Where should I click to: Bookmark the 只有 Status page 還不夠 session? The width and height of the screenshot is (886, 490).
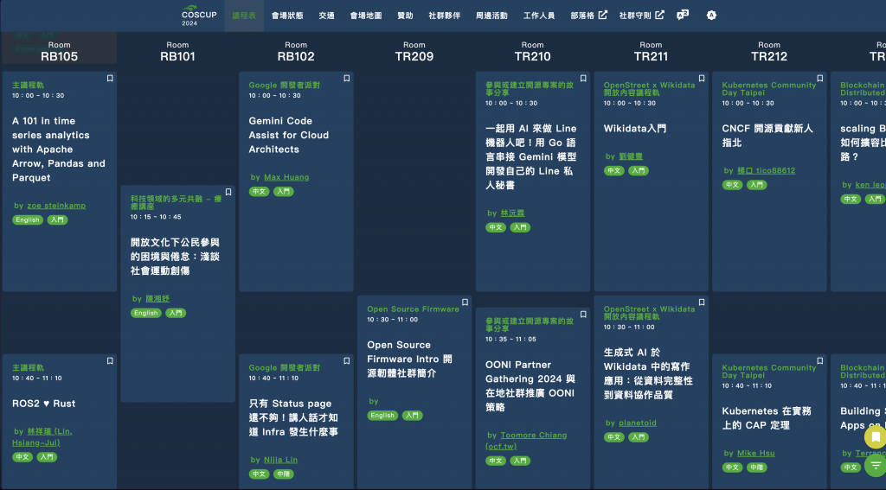click(x=346, y=360)
